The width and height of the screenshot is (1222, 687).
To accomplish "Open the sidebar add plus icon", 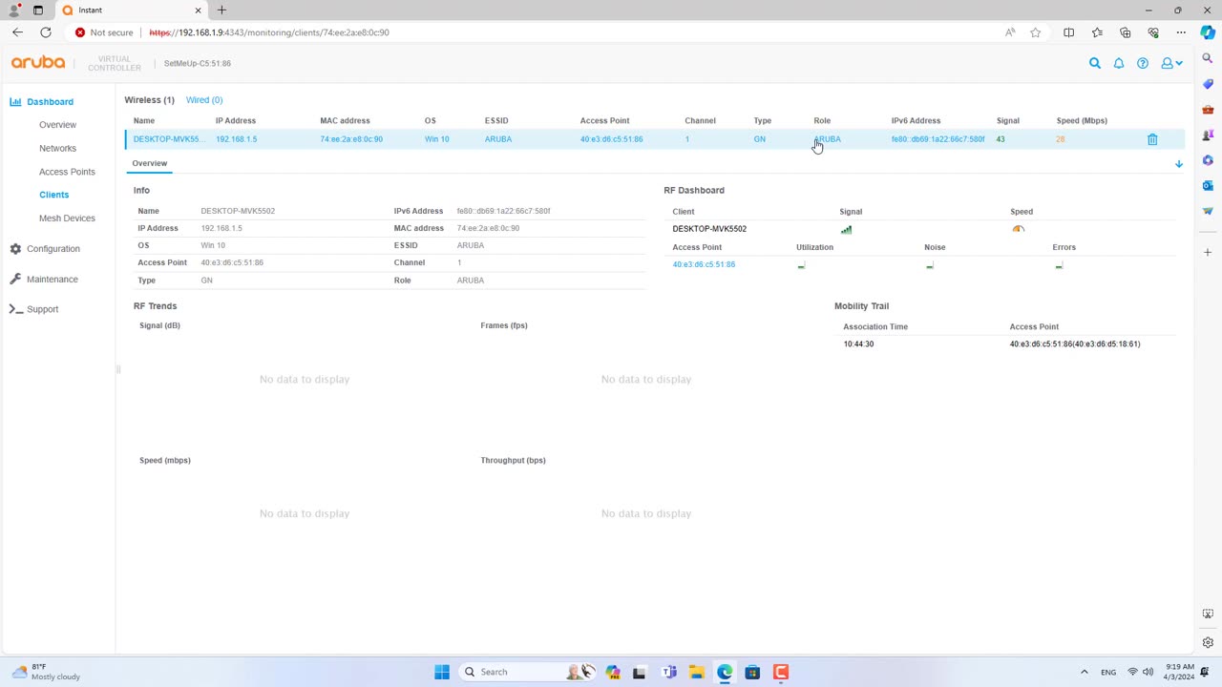I will click(x=1208, y=253).
